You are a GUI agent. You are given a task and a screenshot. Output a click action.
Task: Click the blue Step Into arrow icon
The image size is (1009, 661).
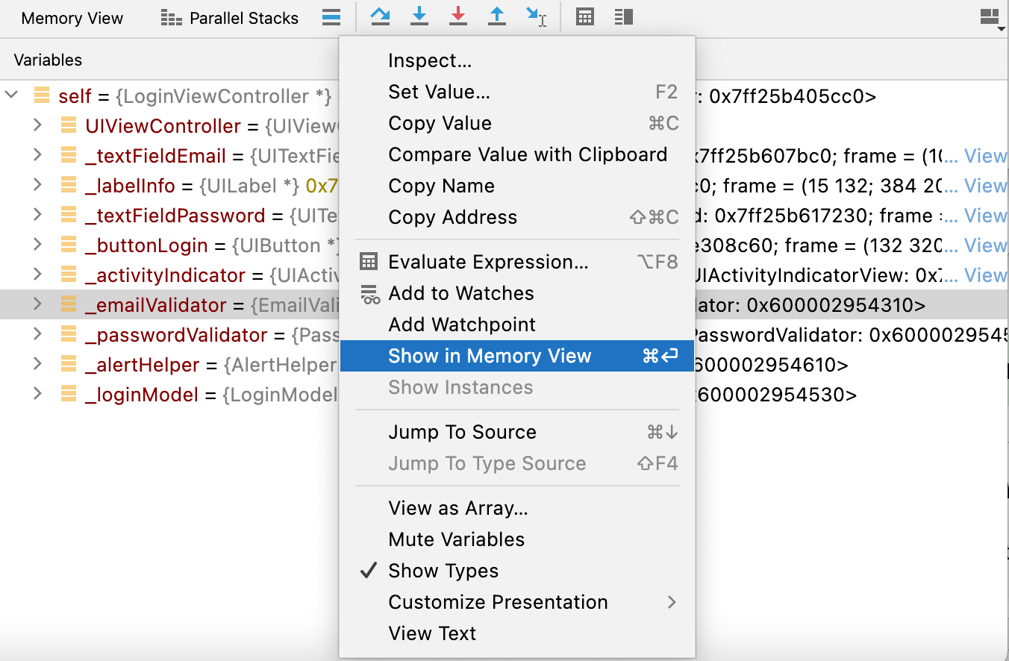click(x=419, y=17)
